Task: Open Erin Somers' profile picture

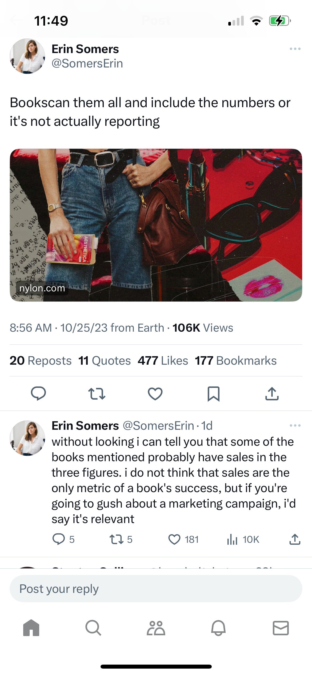Action: pos(27,57)
